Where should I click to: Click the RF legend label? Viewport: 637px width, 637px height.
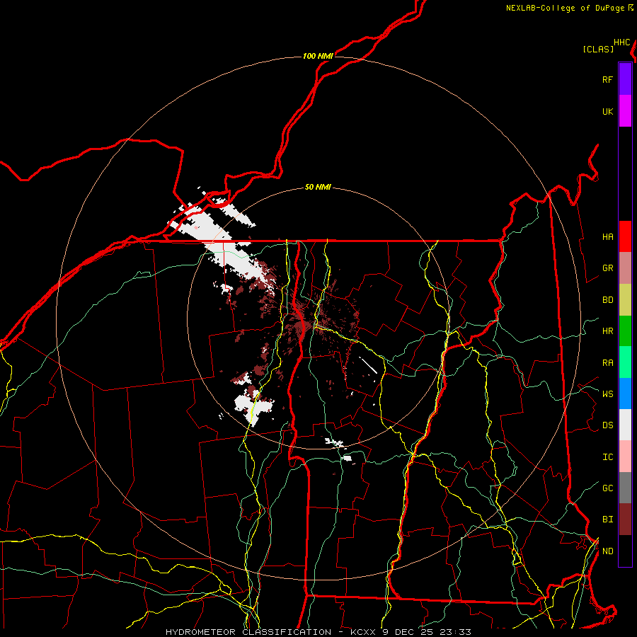[607, 79]
